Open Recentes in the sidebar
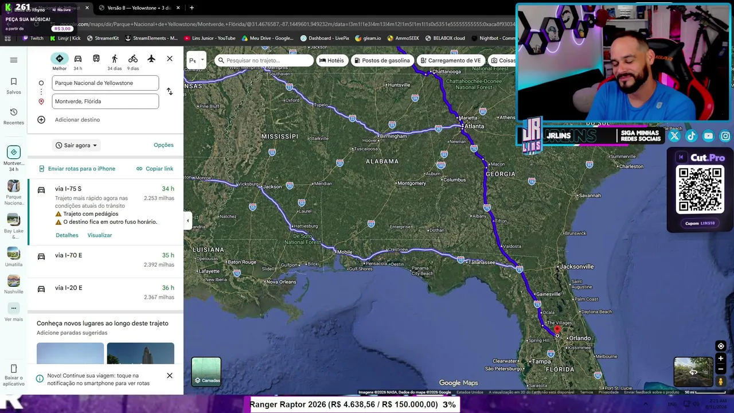734x413 pixels. coord(14,116)
